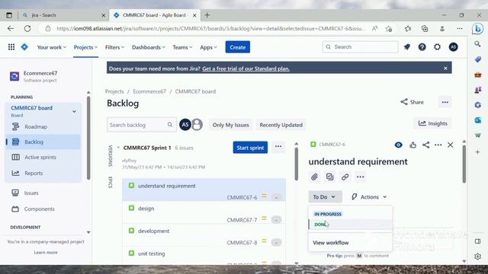Open Components in sidebar
The image size is (488, 274).
point(43,209)
